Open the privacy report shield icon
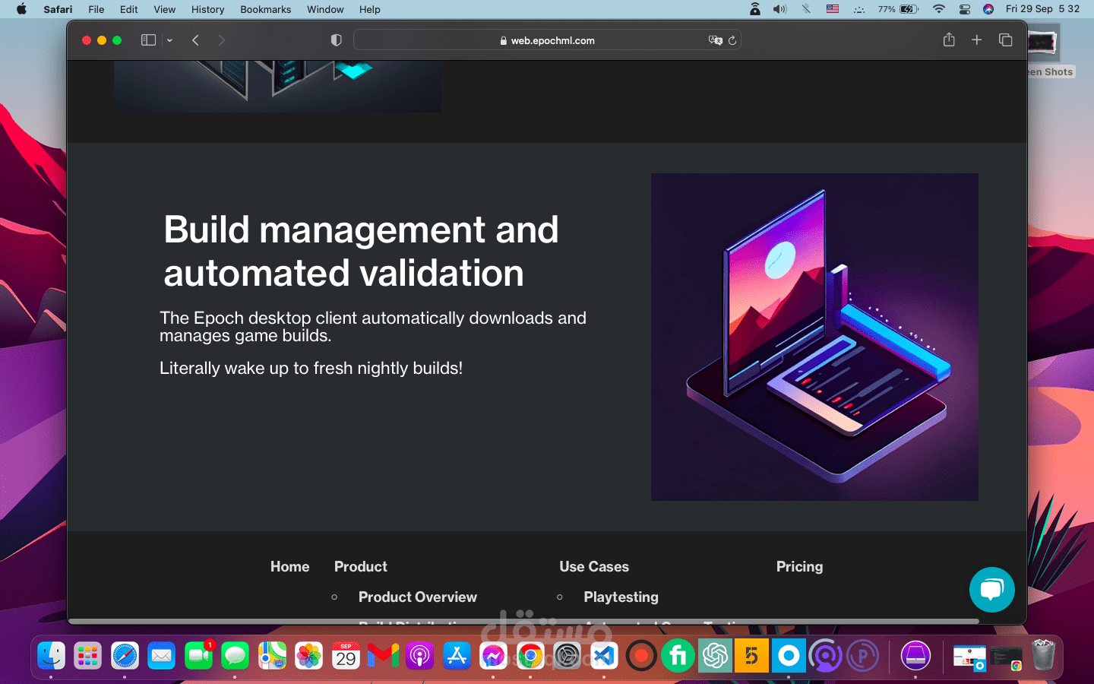The height and width of the screenshot is (684, 1094). coord(336,40)
